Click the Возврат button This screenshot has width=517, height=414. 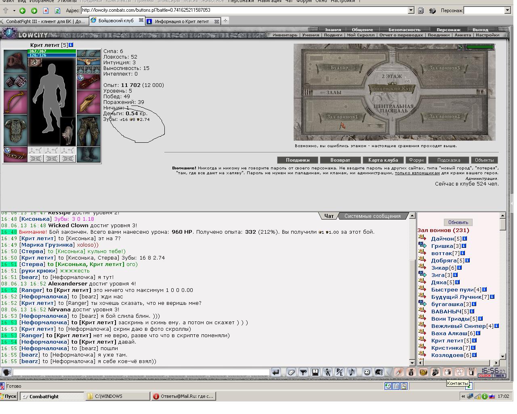point(340,160)
